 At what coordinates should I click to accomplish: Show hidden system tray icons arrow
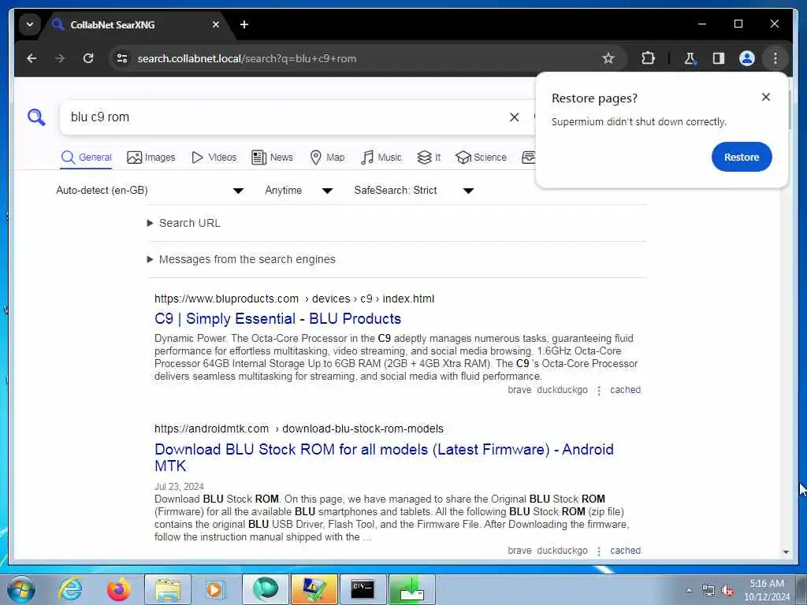pyautogui.click(x=689, y=591)
